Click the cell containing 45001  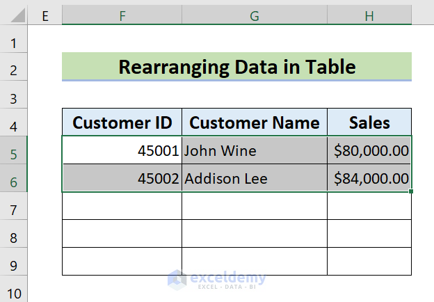point(122,150)
